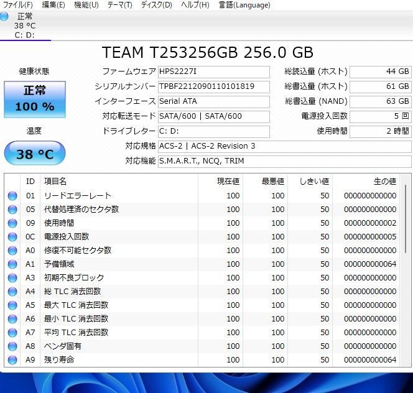The height and width of the screenshot is (393, 413).
Task: Open the テーマ(T) menu
Action: tap(119, 5)
